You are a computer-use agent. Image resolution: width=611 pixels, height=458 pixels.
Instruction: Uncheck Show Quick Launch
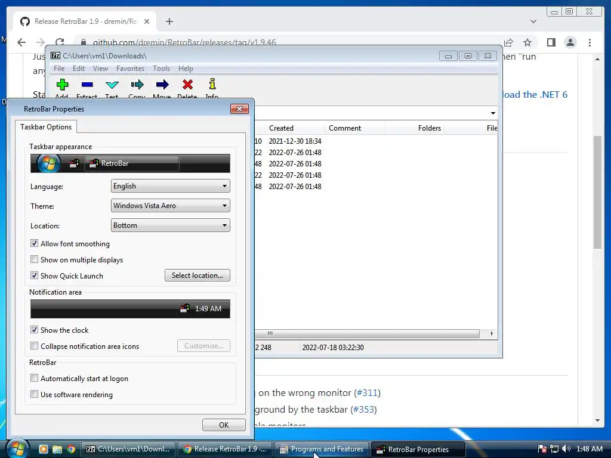tap(34, 276)
